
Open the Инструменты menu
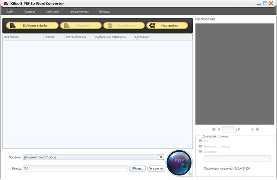tap(79, 12)
